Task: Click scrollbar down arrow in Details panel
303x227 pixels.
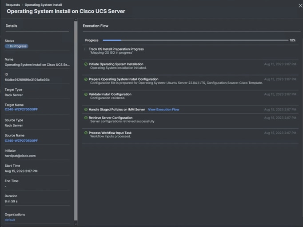Action: [76, 224]
